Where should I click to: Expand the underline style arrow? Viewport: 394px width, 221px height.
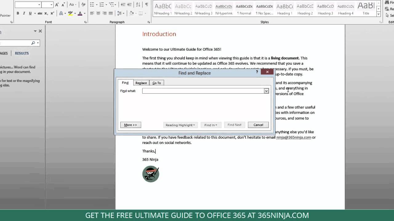(x=35, y=13)
